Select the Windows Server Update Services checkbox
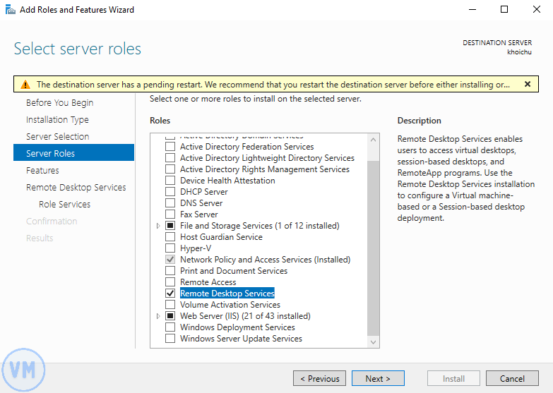 point(170,339)
